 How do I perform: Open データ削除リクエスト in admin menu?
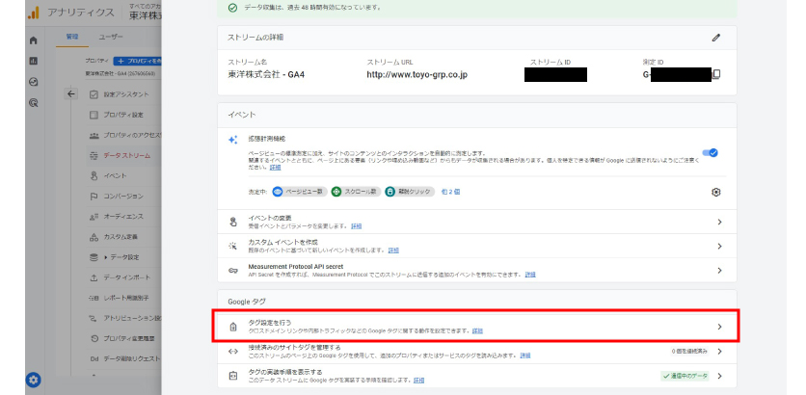point(132,359)
